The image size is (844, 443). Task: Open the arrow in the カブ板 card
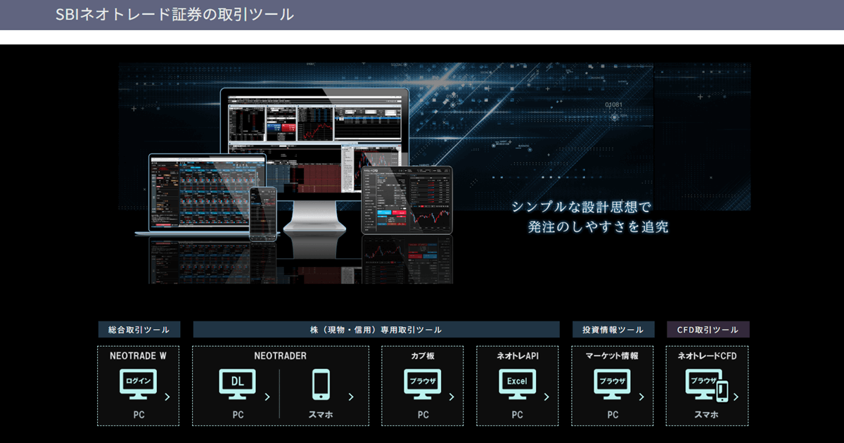coord(451,397)
